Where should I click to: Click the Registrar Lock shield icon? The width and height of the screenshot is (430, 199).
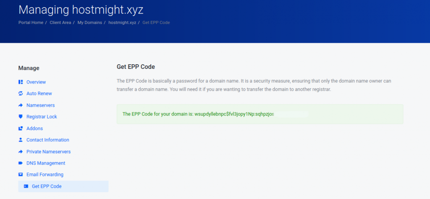(x=20, y=116)
